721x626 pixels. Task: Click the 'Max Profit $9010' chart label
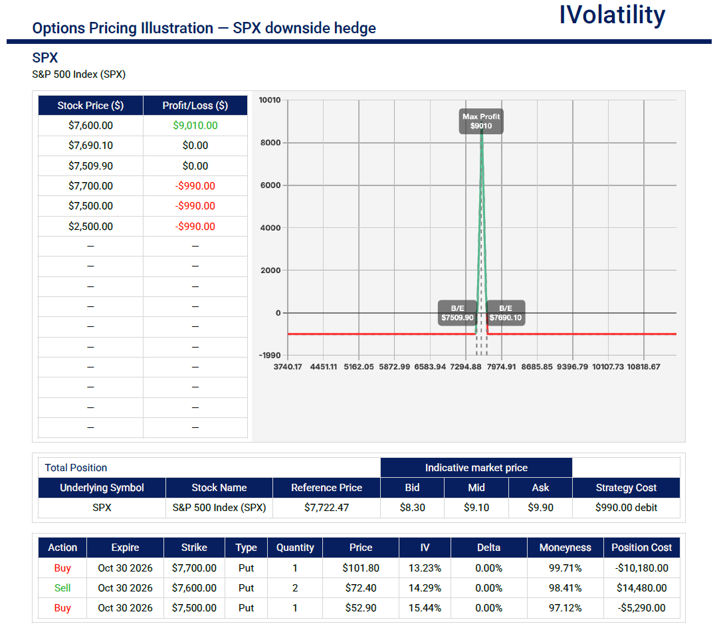click(481, 122)
